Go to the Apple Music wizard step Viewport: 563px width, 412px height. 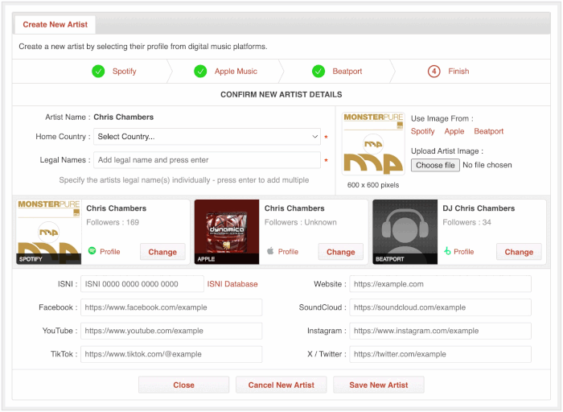coord(236,71)
